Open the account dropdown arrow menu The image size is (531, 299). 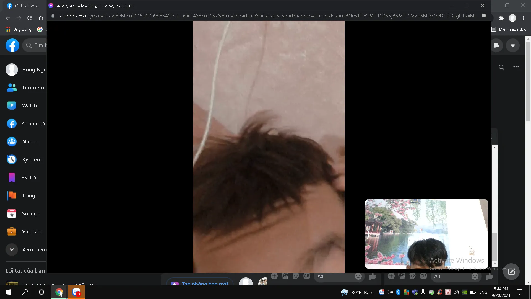[x=513, y=45]
